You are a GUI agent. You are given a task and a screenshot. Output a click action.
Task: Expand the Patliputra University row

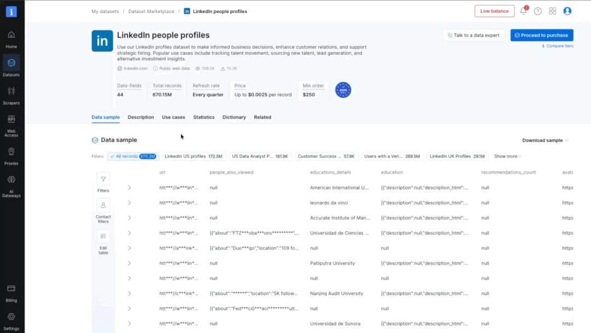point(129,263)
